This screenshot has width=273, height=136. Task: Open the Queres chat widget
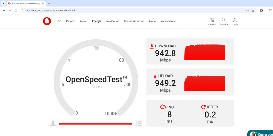pos(260,133)
